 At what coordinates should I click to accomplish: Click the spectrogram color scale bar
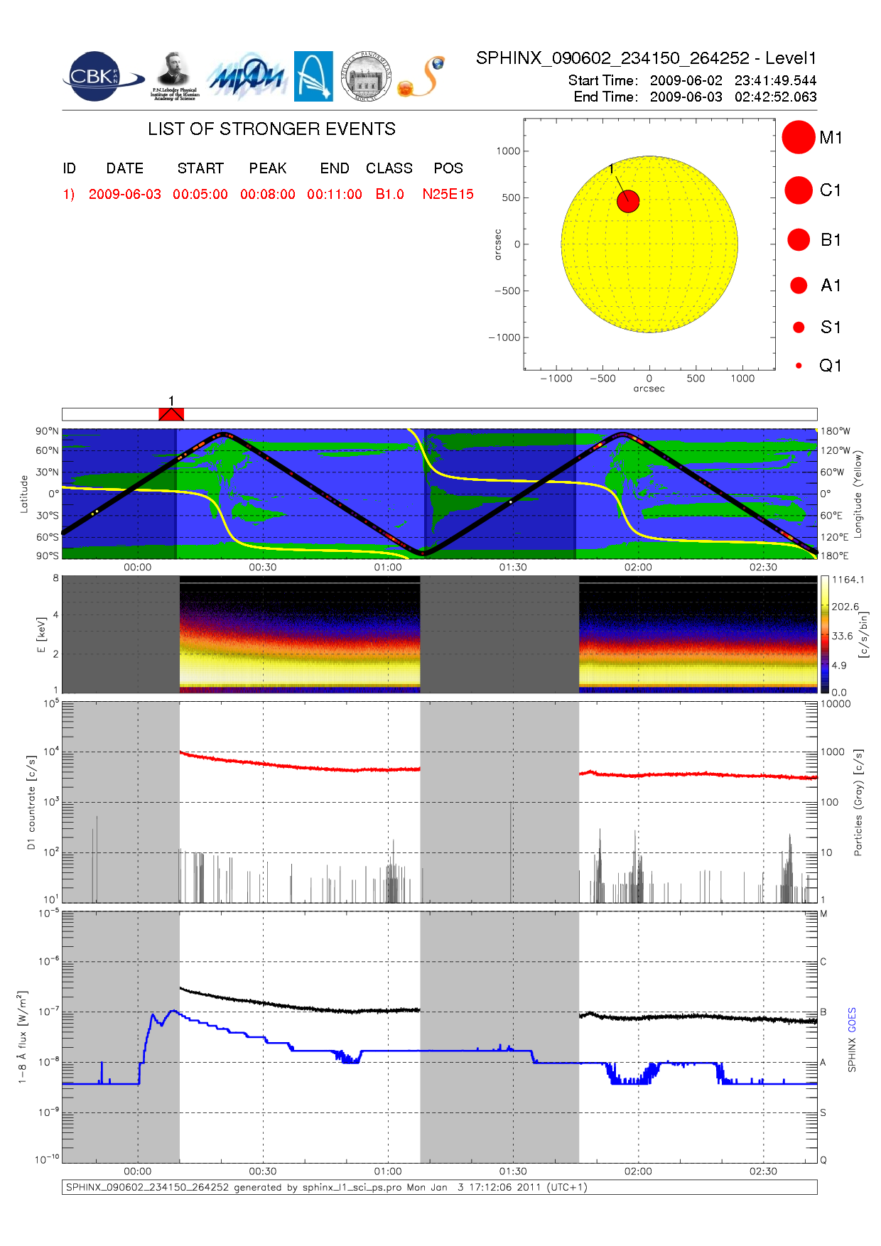coord(824,634)
